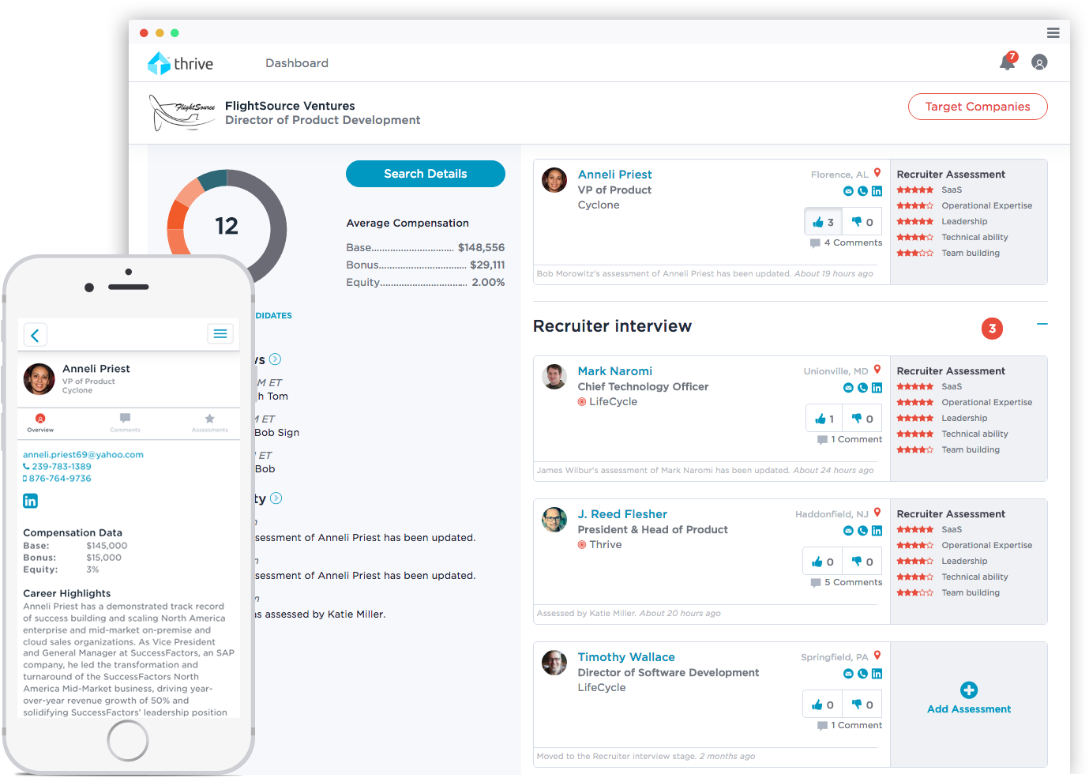
Task: Thumbs down J. Reed Flesher
Action: (862, 562)
